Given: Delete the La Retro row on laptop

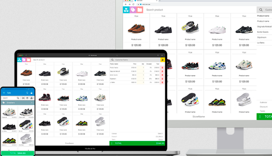Looking at the screenshot, I should pos(162,82).
